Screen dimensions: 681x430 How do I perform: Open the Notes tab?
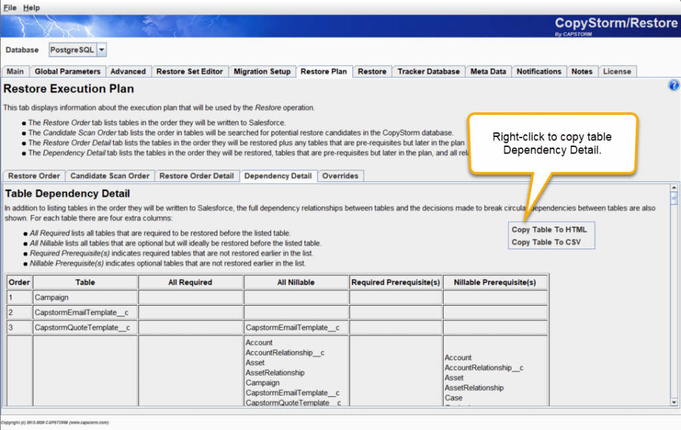click(582, 72)
